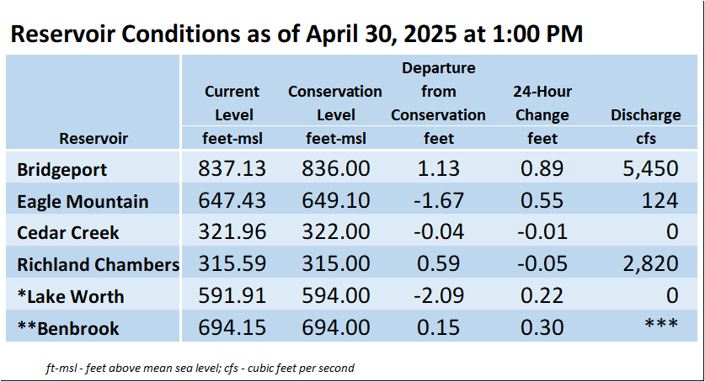Screen dimensions: 705x382
Task: Click the Reservoir Conditions title text
Action: pyautogui.click(x=296, y=34)
